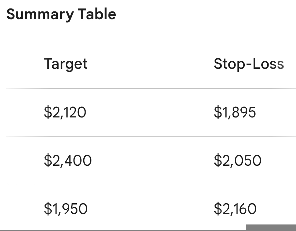
Task: Pick the $2,160 stop-loss cell
Action: click(235, 209)
